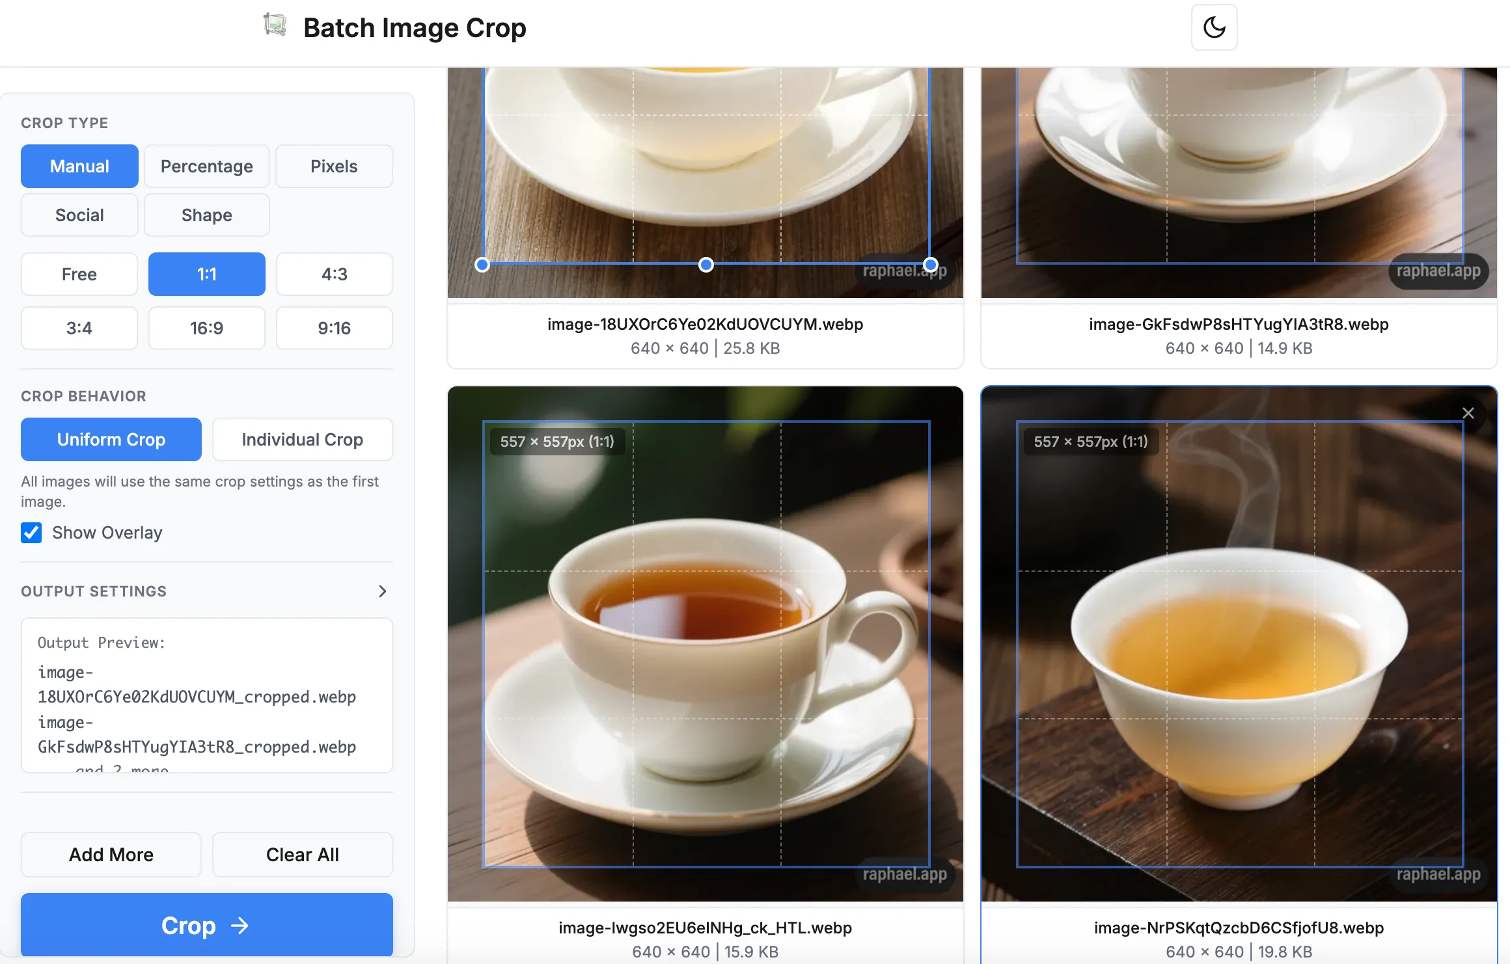Select the 16:9 aspect ratio
This screenshot has width=1510, height=964.
coord(206,328)
